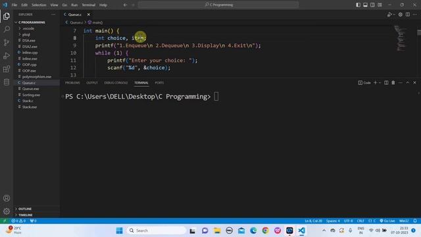Open Windows Start menu
Viewport: 421px width, 237px height.
[119, 230]
